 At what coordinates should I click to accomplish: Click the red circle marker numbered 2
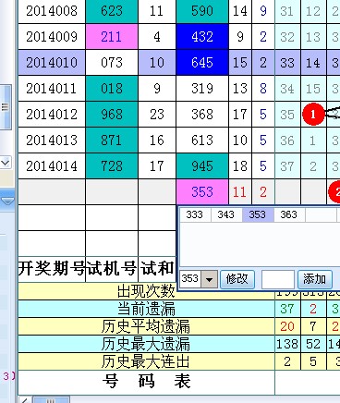(334, 191)
